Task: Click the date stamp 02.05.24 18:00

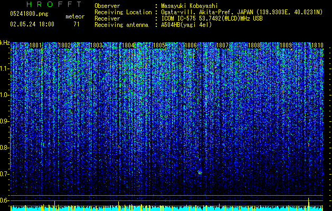Action: point(32,24)
